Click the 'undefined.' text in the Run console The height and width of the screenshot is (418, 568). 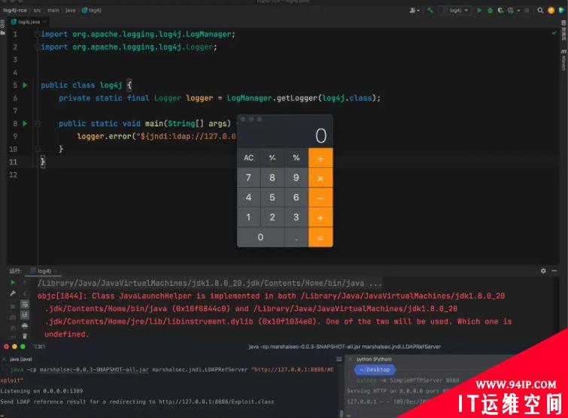pos(67,335)
